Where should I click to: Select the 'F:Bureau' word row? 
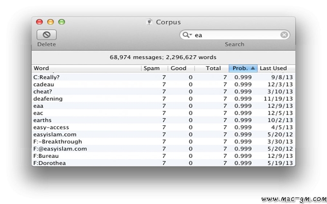coord(163,156)
